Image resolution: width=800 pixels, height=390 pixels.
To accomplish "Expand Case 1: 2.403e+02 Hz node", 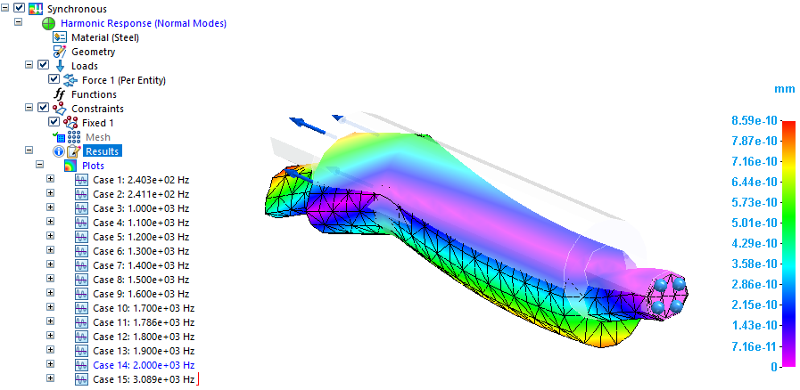I will [50, 180].
